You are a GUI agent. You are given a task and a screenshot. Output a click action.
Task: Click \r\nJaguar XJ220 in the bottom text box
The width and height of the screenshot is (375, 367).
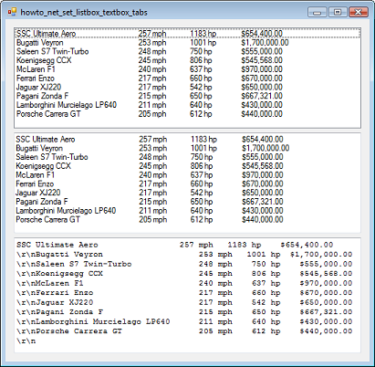click(55, 302)
